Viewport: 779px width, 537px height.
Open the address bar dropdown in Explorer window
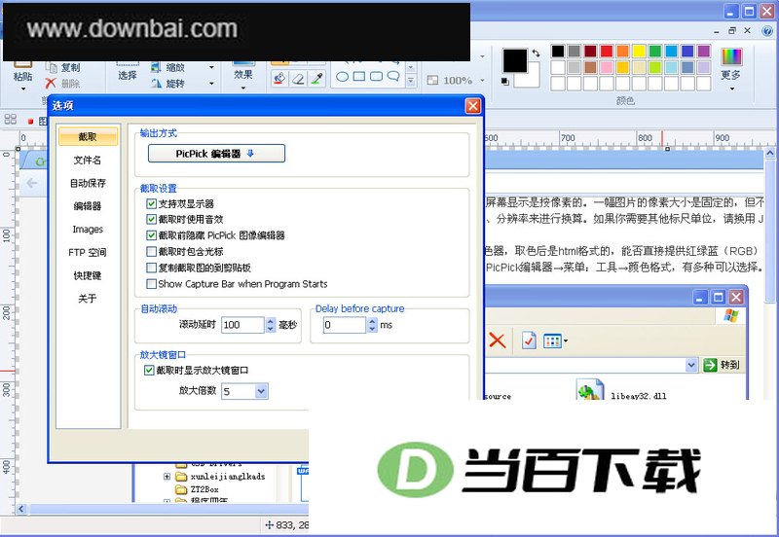[691, 365]
